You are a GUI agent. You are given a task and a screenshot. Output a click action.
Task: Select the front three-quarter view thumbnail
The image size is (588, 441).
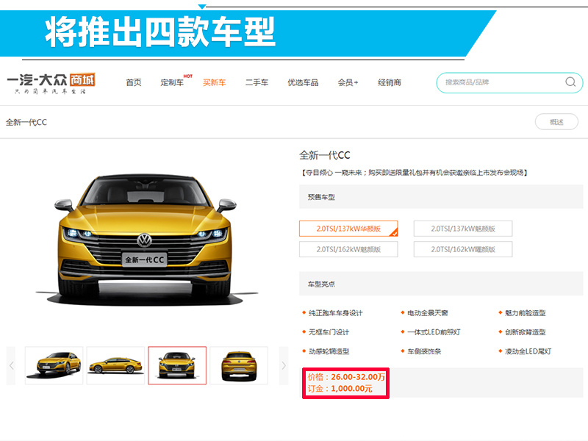(54, 365)
